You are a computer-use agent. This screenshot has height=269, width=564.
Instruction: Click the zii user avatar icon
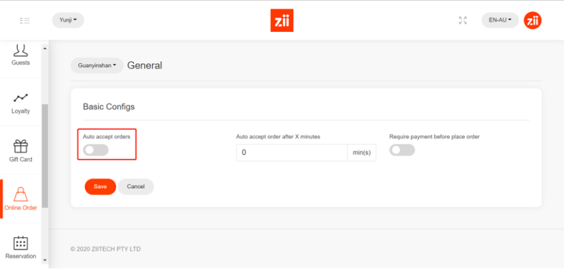[532, 20]
